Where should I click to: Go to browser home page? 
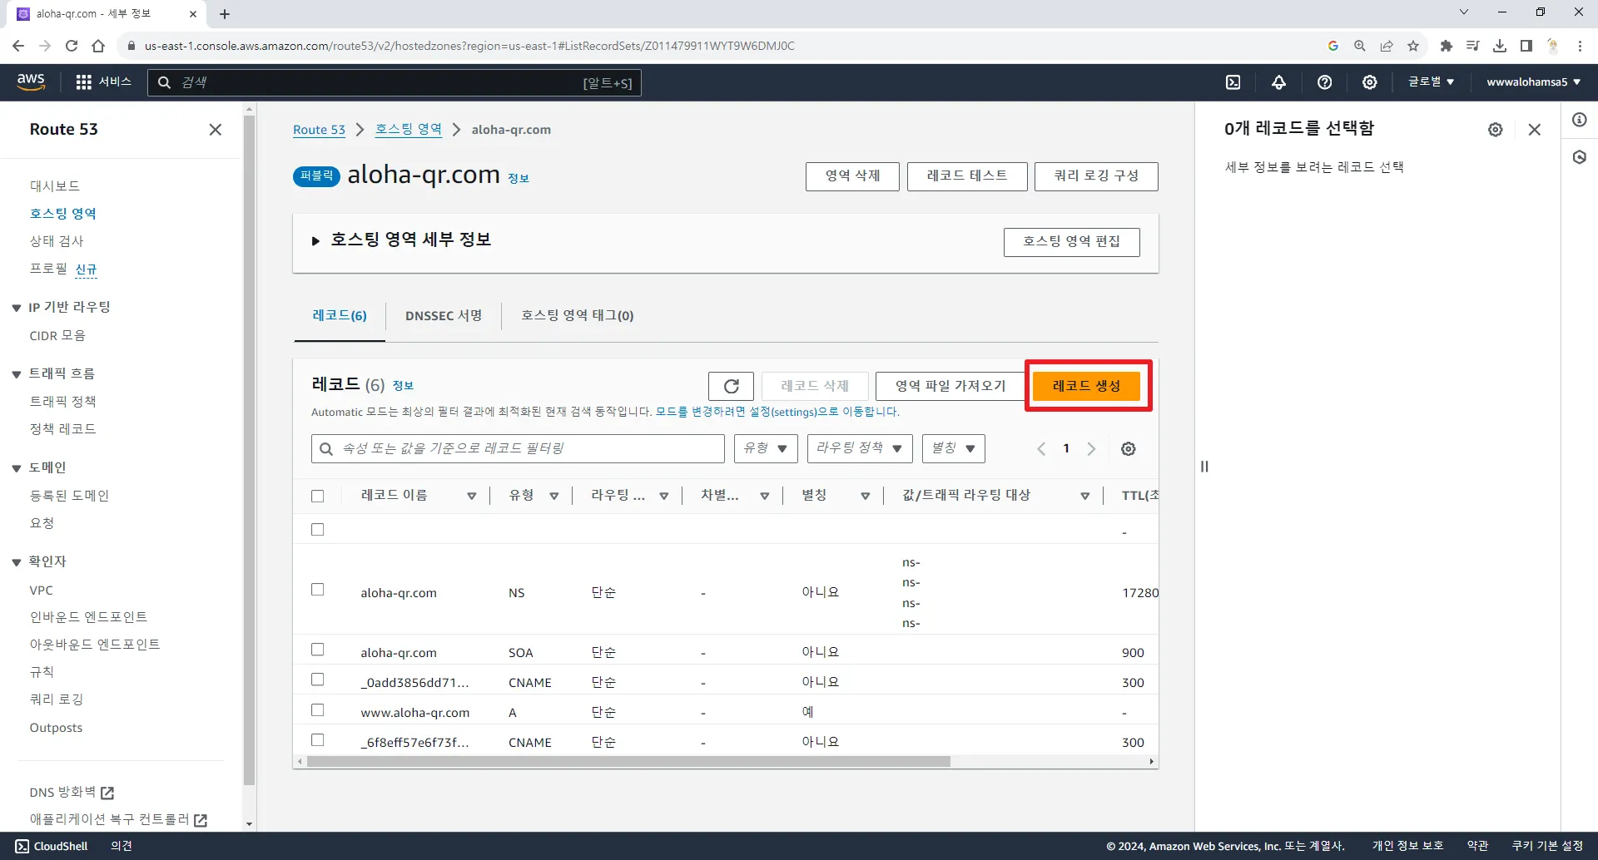coord(98,46)
